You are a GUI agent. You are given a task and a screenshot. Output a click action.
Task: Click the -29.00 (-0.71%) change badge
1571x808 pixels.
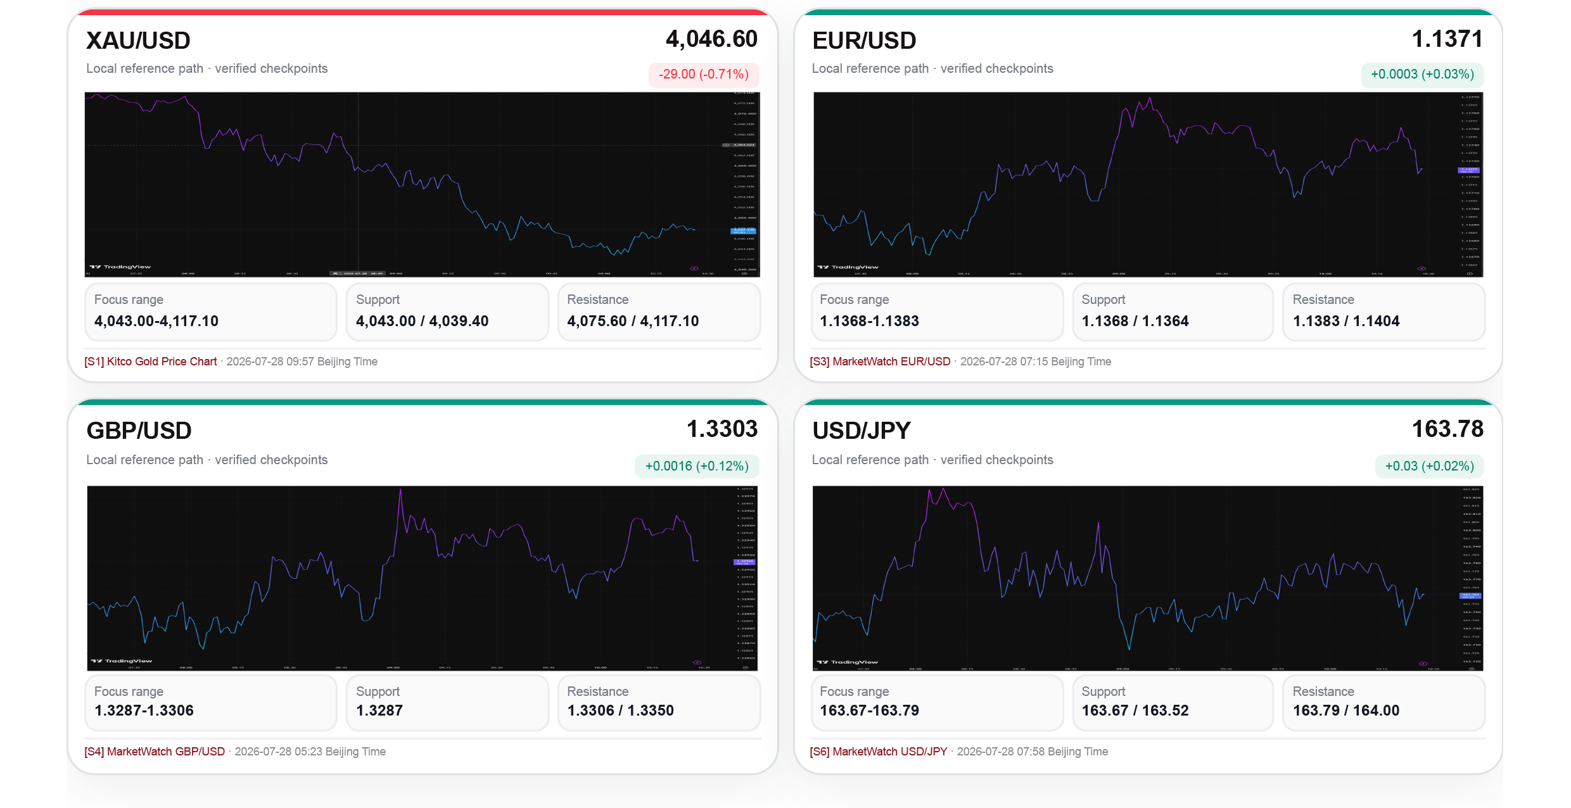click(703, 74)
